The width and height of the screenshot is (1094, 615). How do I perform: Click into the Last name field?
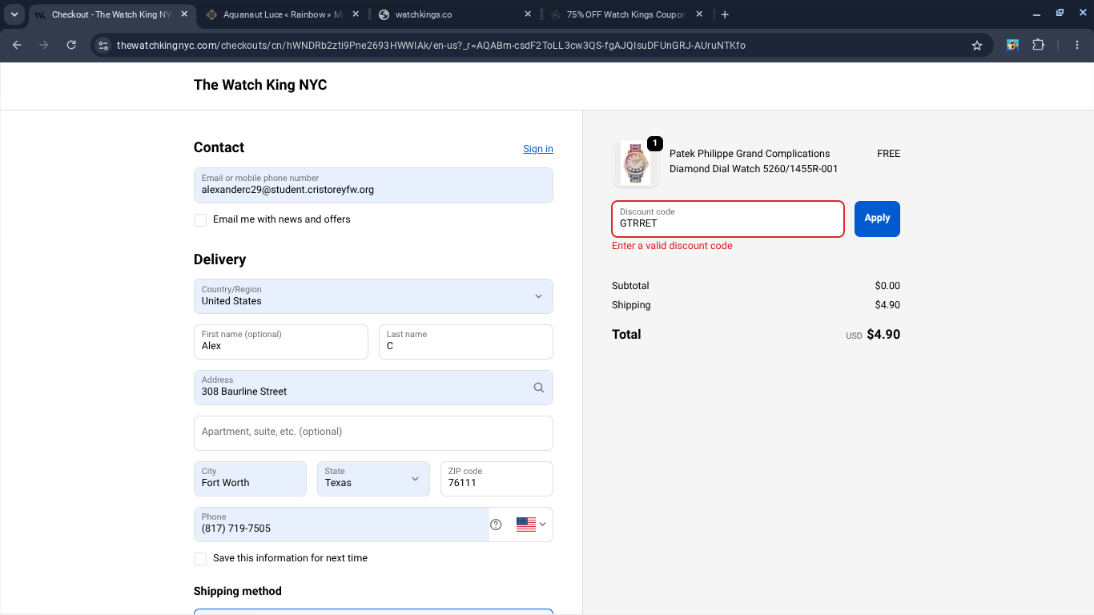466,342
